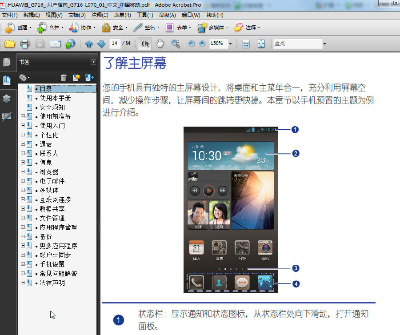Click the Save floppy-disk icon
This screenshot has width=400, height=335.
[40, 44]
